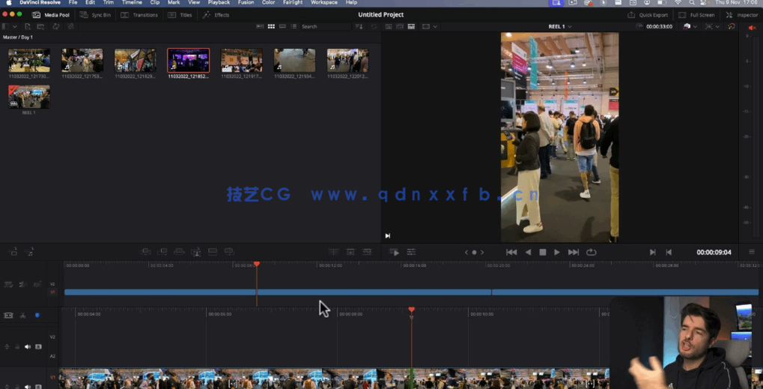This screenshot has height=389, width=763.
Task: Click the Play forward button
Action: [557, 252]
